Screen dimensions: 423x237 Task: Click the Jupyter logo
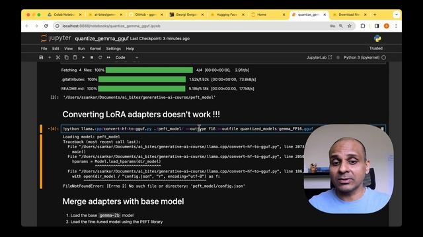point(56,38)
